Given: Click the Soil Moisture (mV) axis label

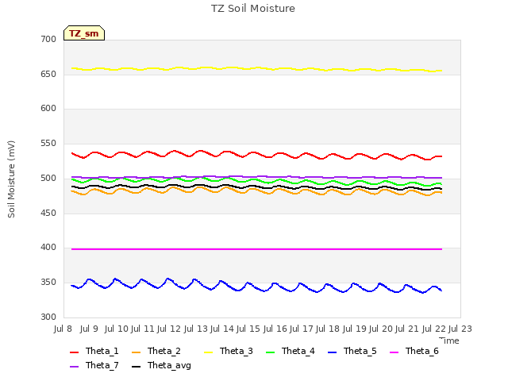Looking at the screenshot, I should click(11, 179).
